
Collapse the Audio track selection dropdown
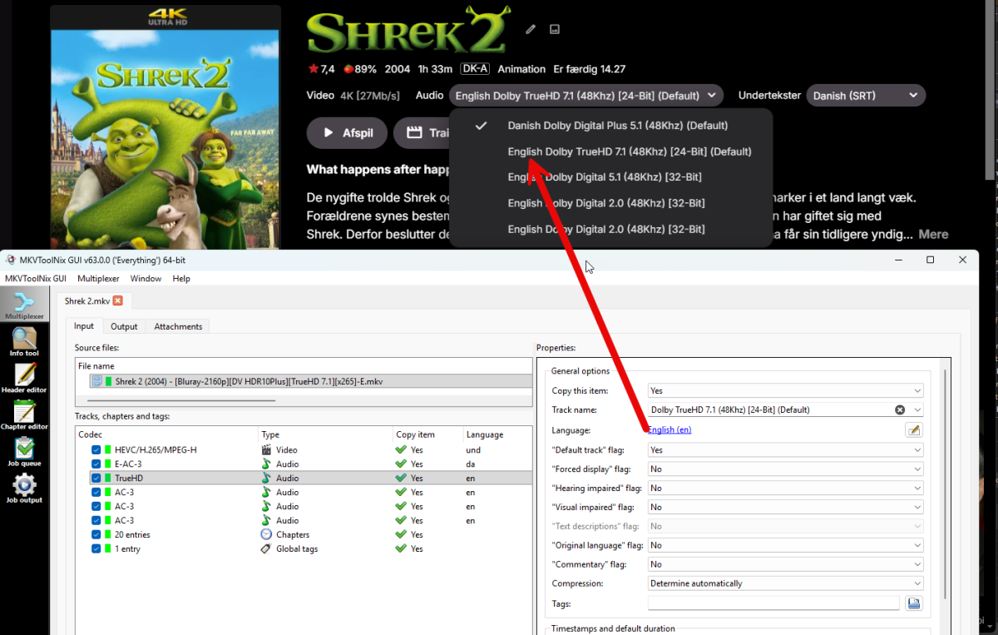[585, 96]
